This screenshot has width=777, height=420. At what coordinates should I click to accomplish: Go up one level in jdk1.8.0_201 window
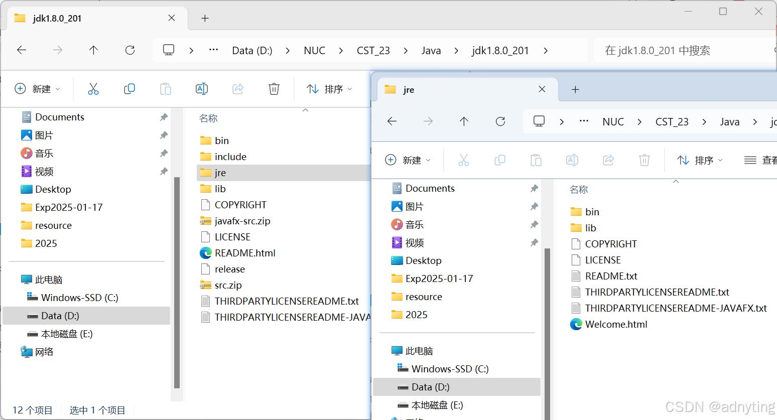pos(93,50)
